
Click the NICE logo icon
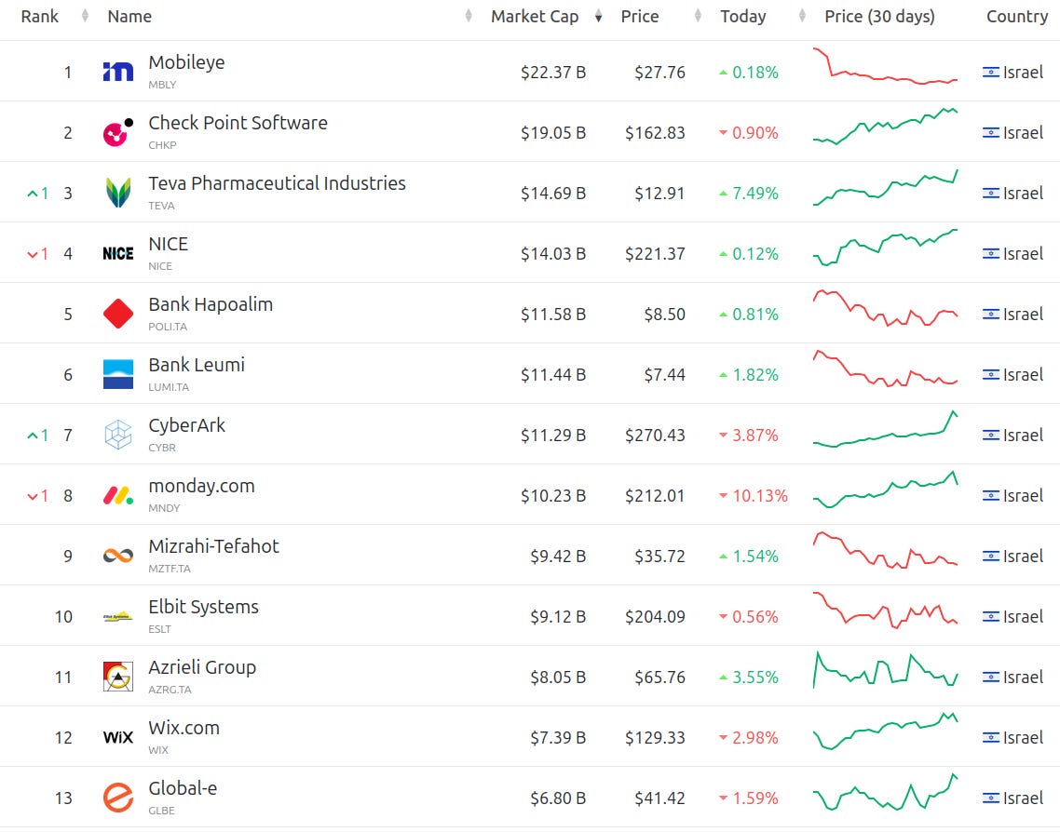[x=117, y=253]
